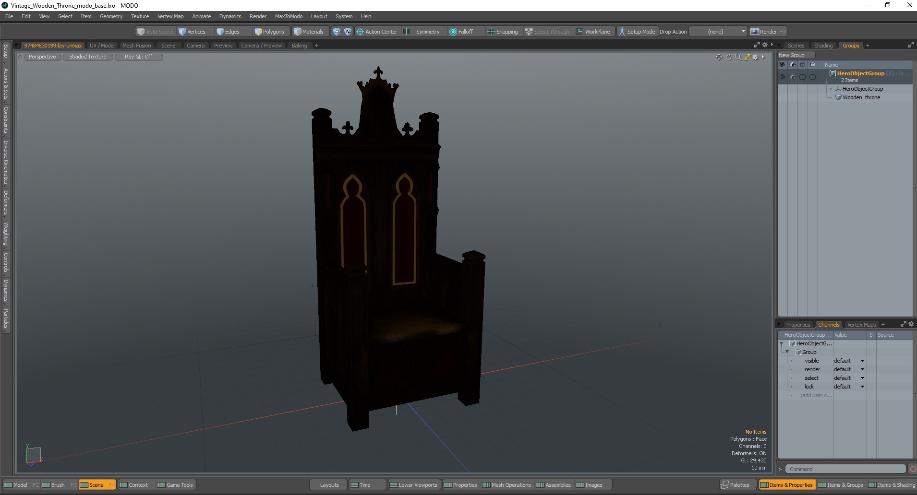This screenshot has height=495, width=917.
Task: Open the Deformers sidebar tab
Action: tap(6, 202)
